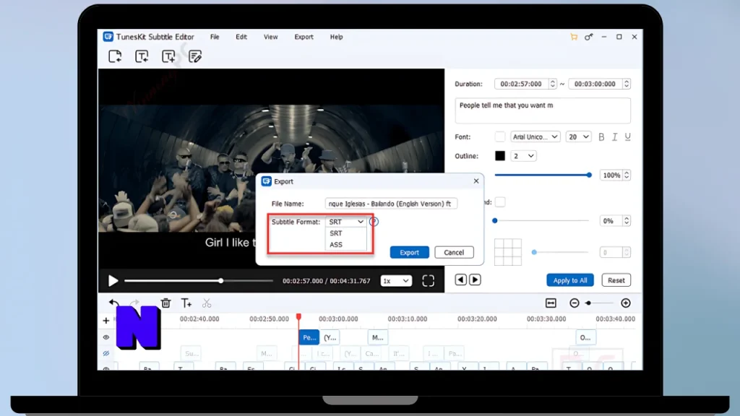Adjust the duration end time stepper
This screenshot has height=416, width=740.
click(627, 84)
